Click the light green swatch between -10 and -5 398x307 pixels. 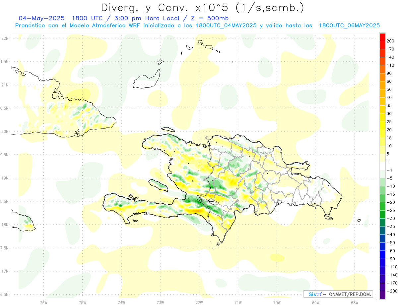tap(382, 182)
